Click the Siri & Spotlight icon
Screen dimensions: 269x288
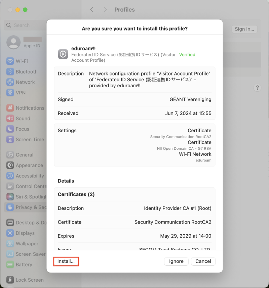(10, 197)
